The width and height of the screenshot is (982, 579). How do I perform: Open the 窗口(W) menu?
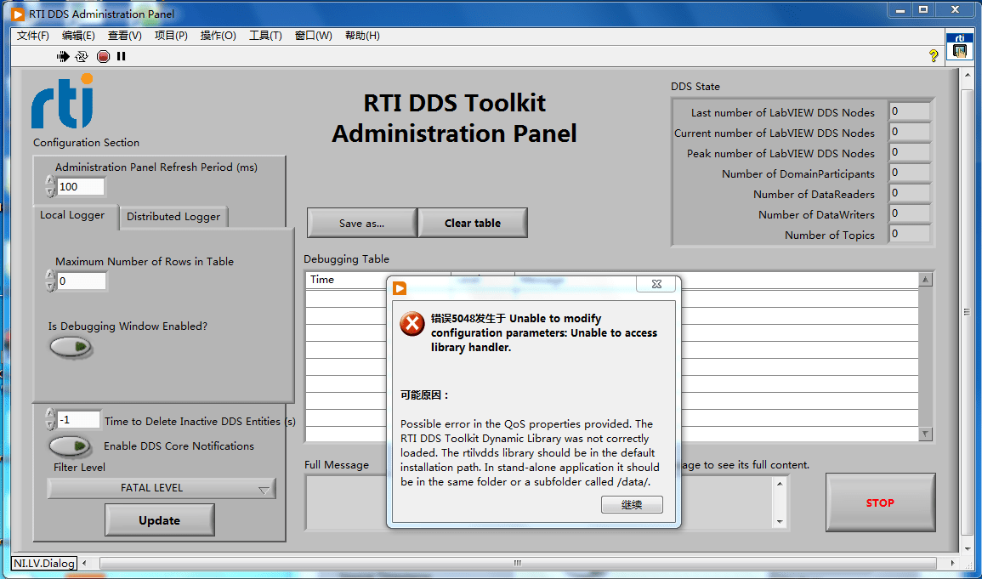313,36
